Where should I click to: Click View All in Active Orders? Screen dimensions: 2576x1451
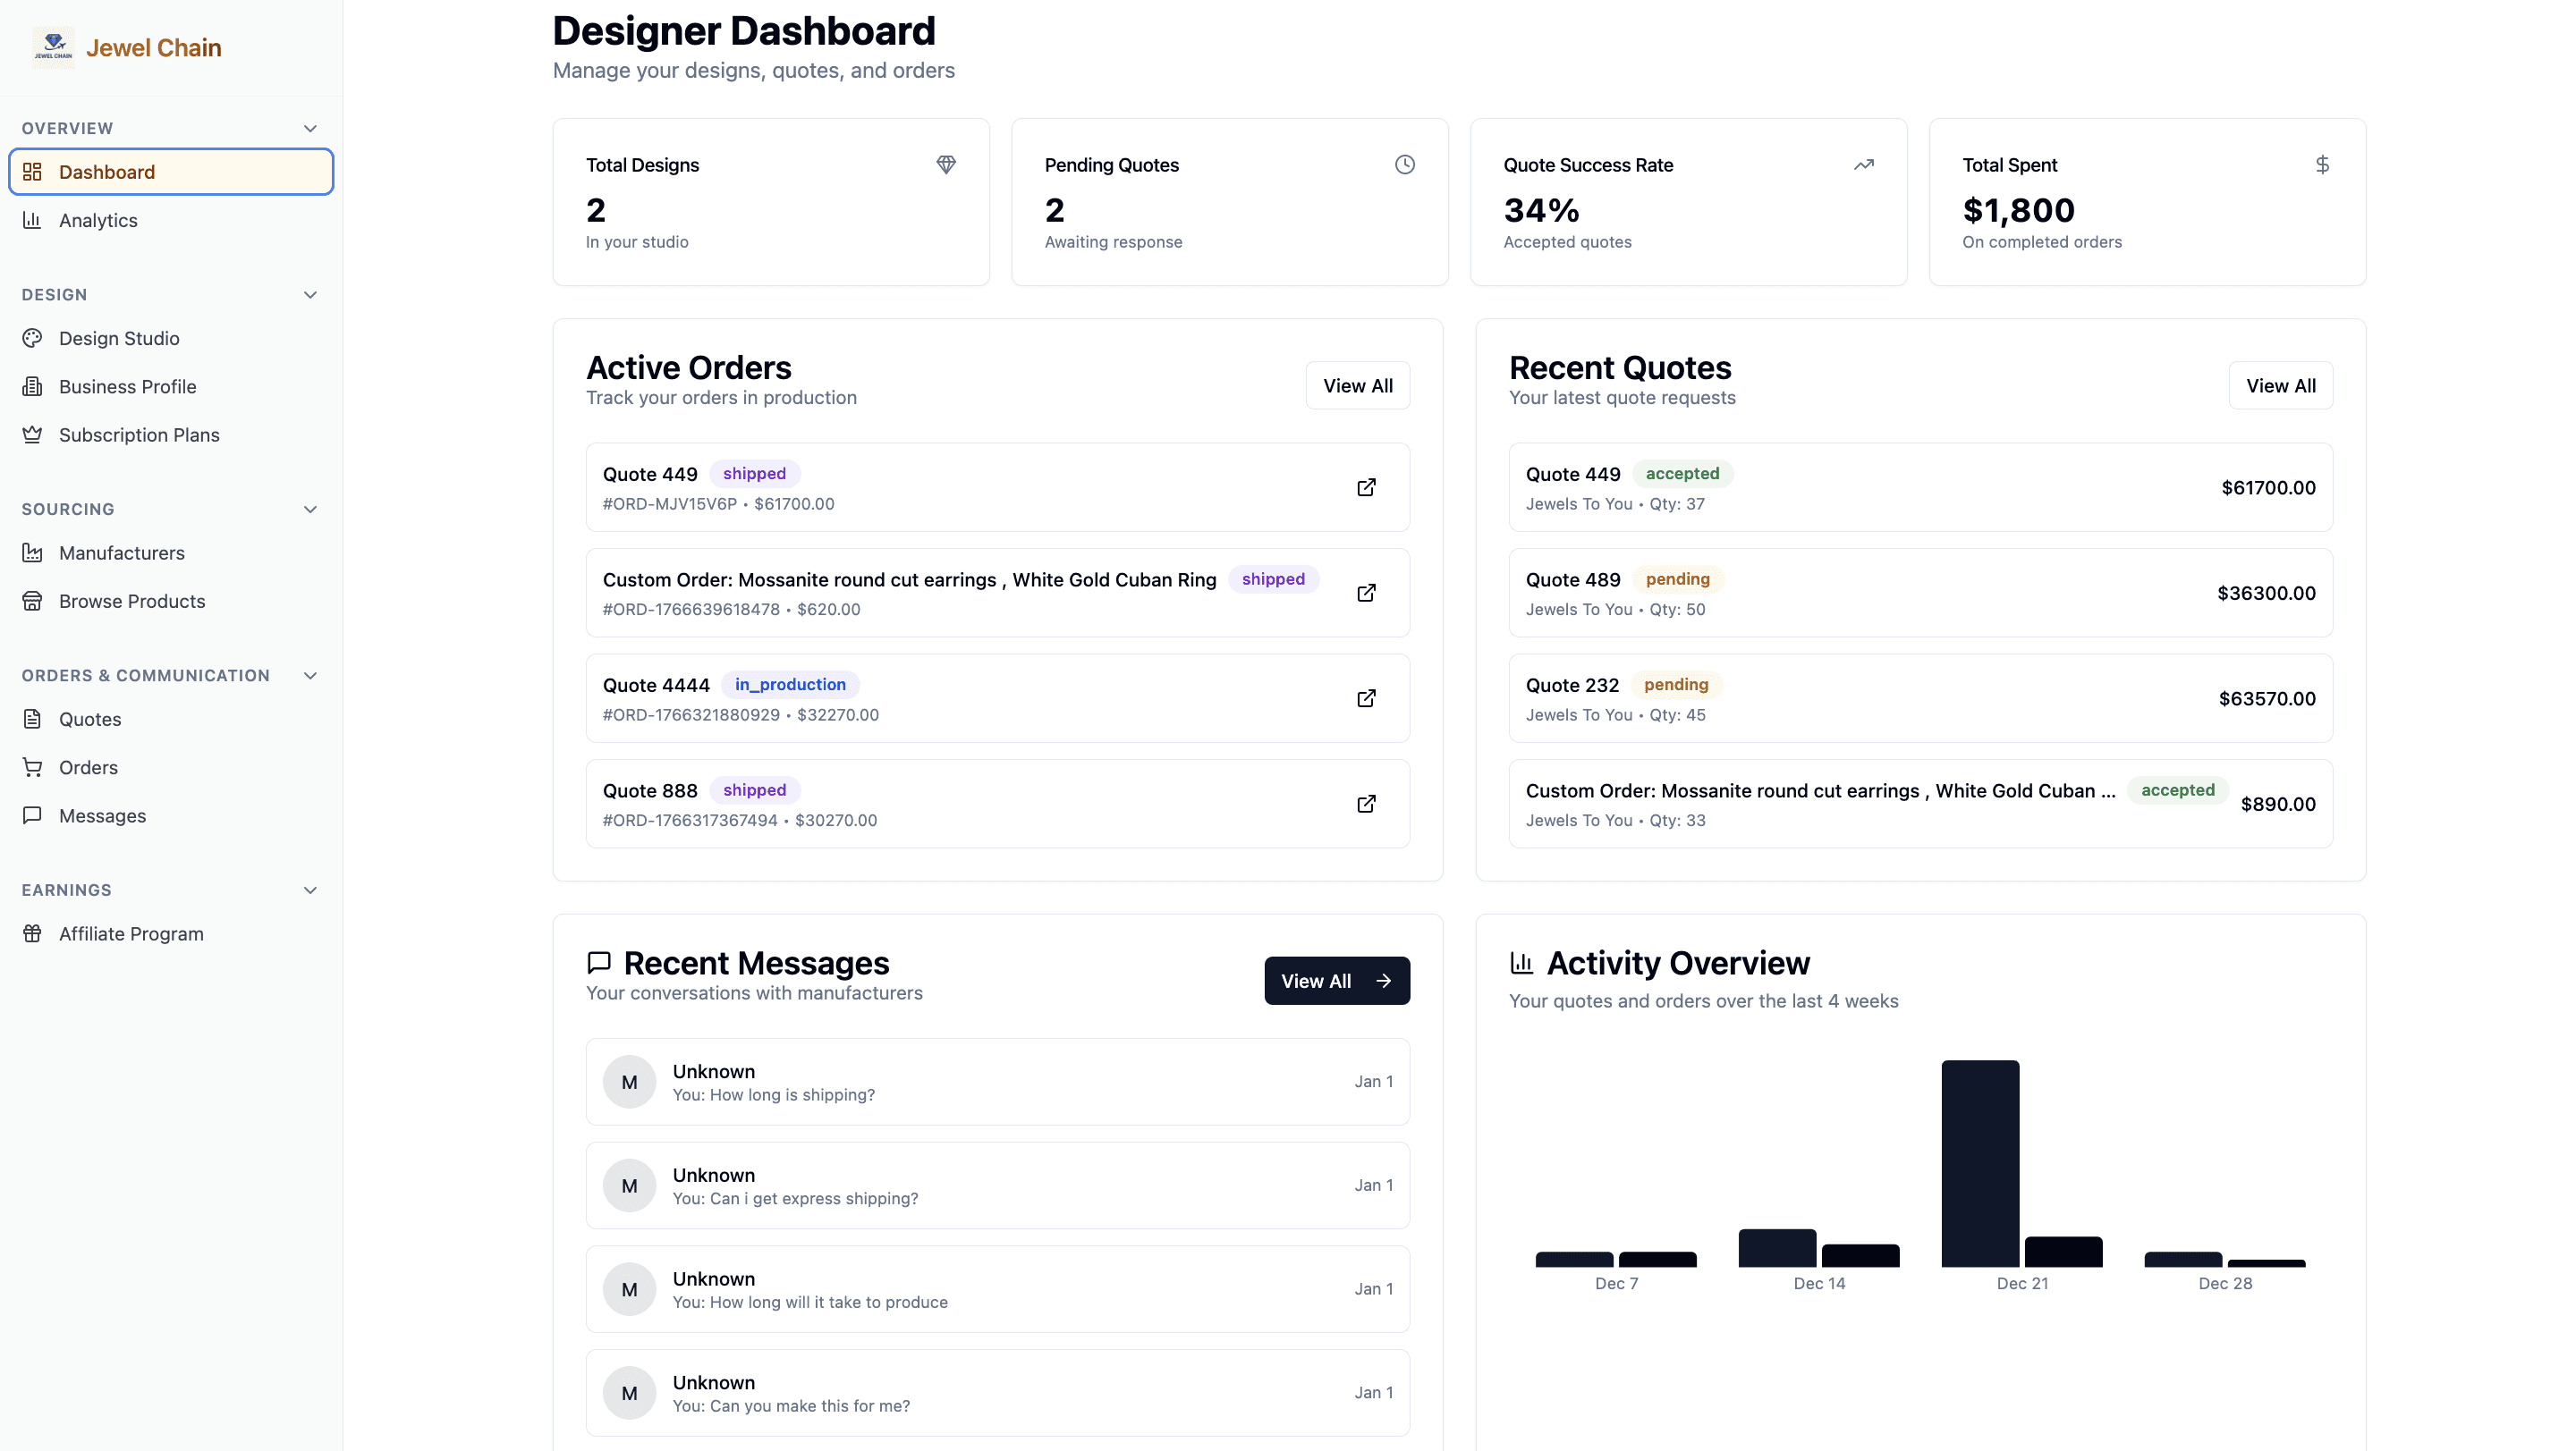point(1357,385)
